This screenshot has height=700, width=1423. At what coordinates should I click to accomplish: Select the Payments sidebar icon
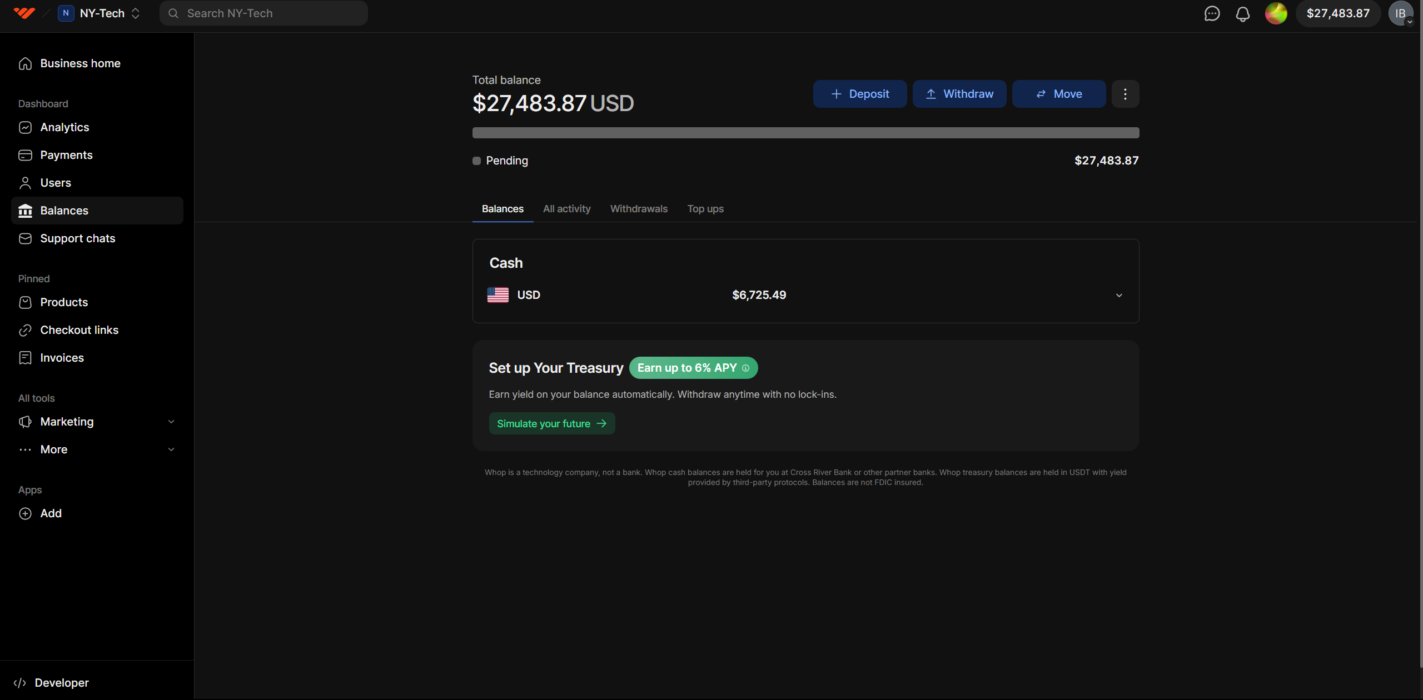[x=26, y=155]
